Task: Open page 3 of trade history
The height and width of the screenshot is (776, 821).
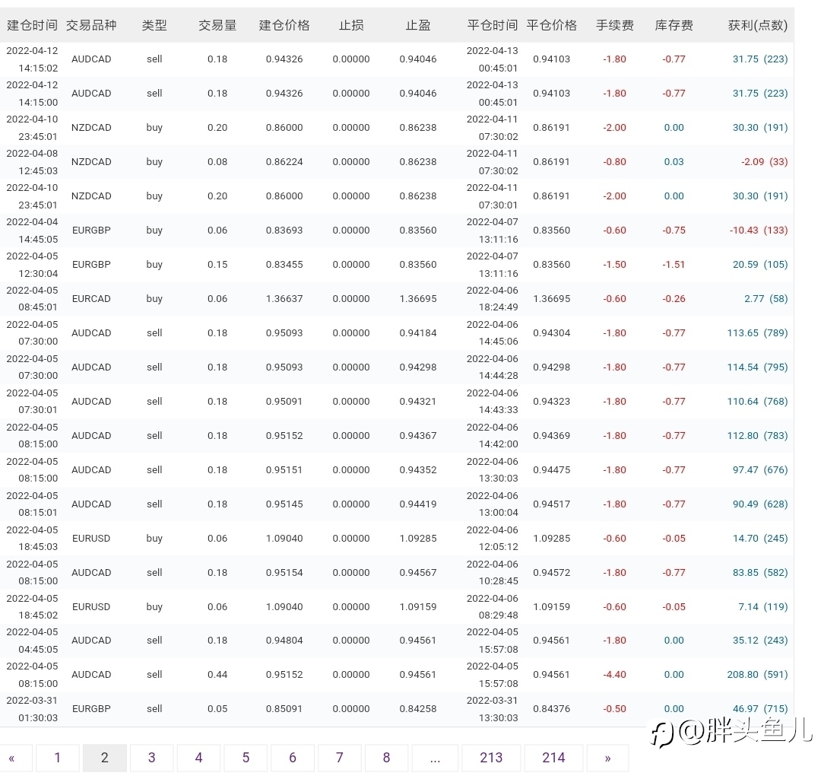Action: pos(152,758)
